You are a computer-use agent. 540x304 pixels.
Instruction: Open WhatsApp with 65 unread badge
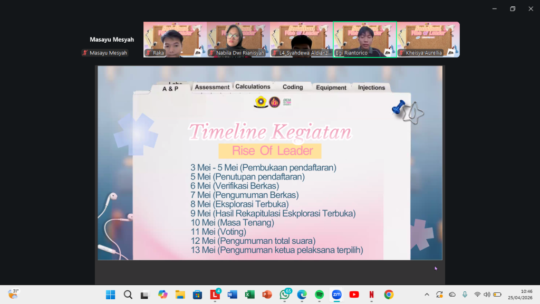click(285, 294)
